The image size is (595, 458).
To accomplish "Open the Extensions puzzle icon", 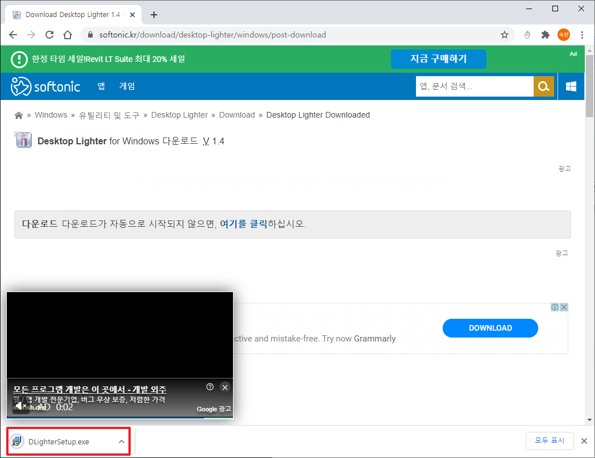I will pyautogui.click(x=546, y=35).
